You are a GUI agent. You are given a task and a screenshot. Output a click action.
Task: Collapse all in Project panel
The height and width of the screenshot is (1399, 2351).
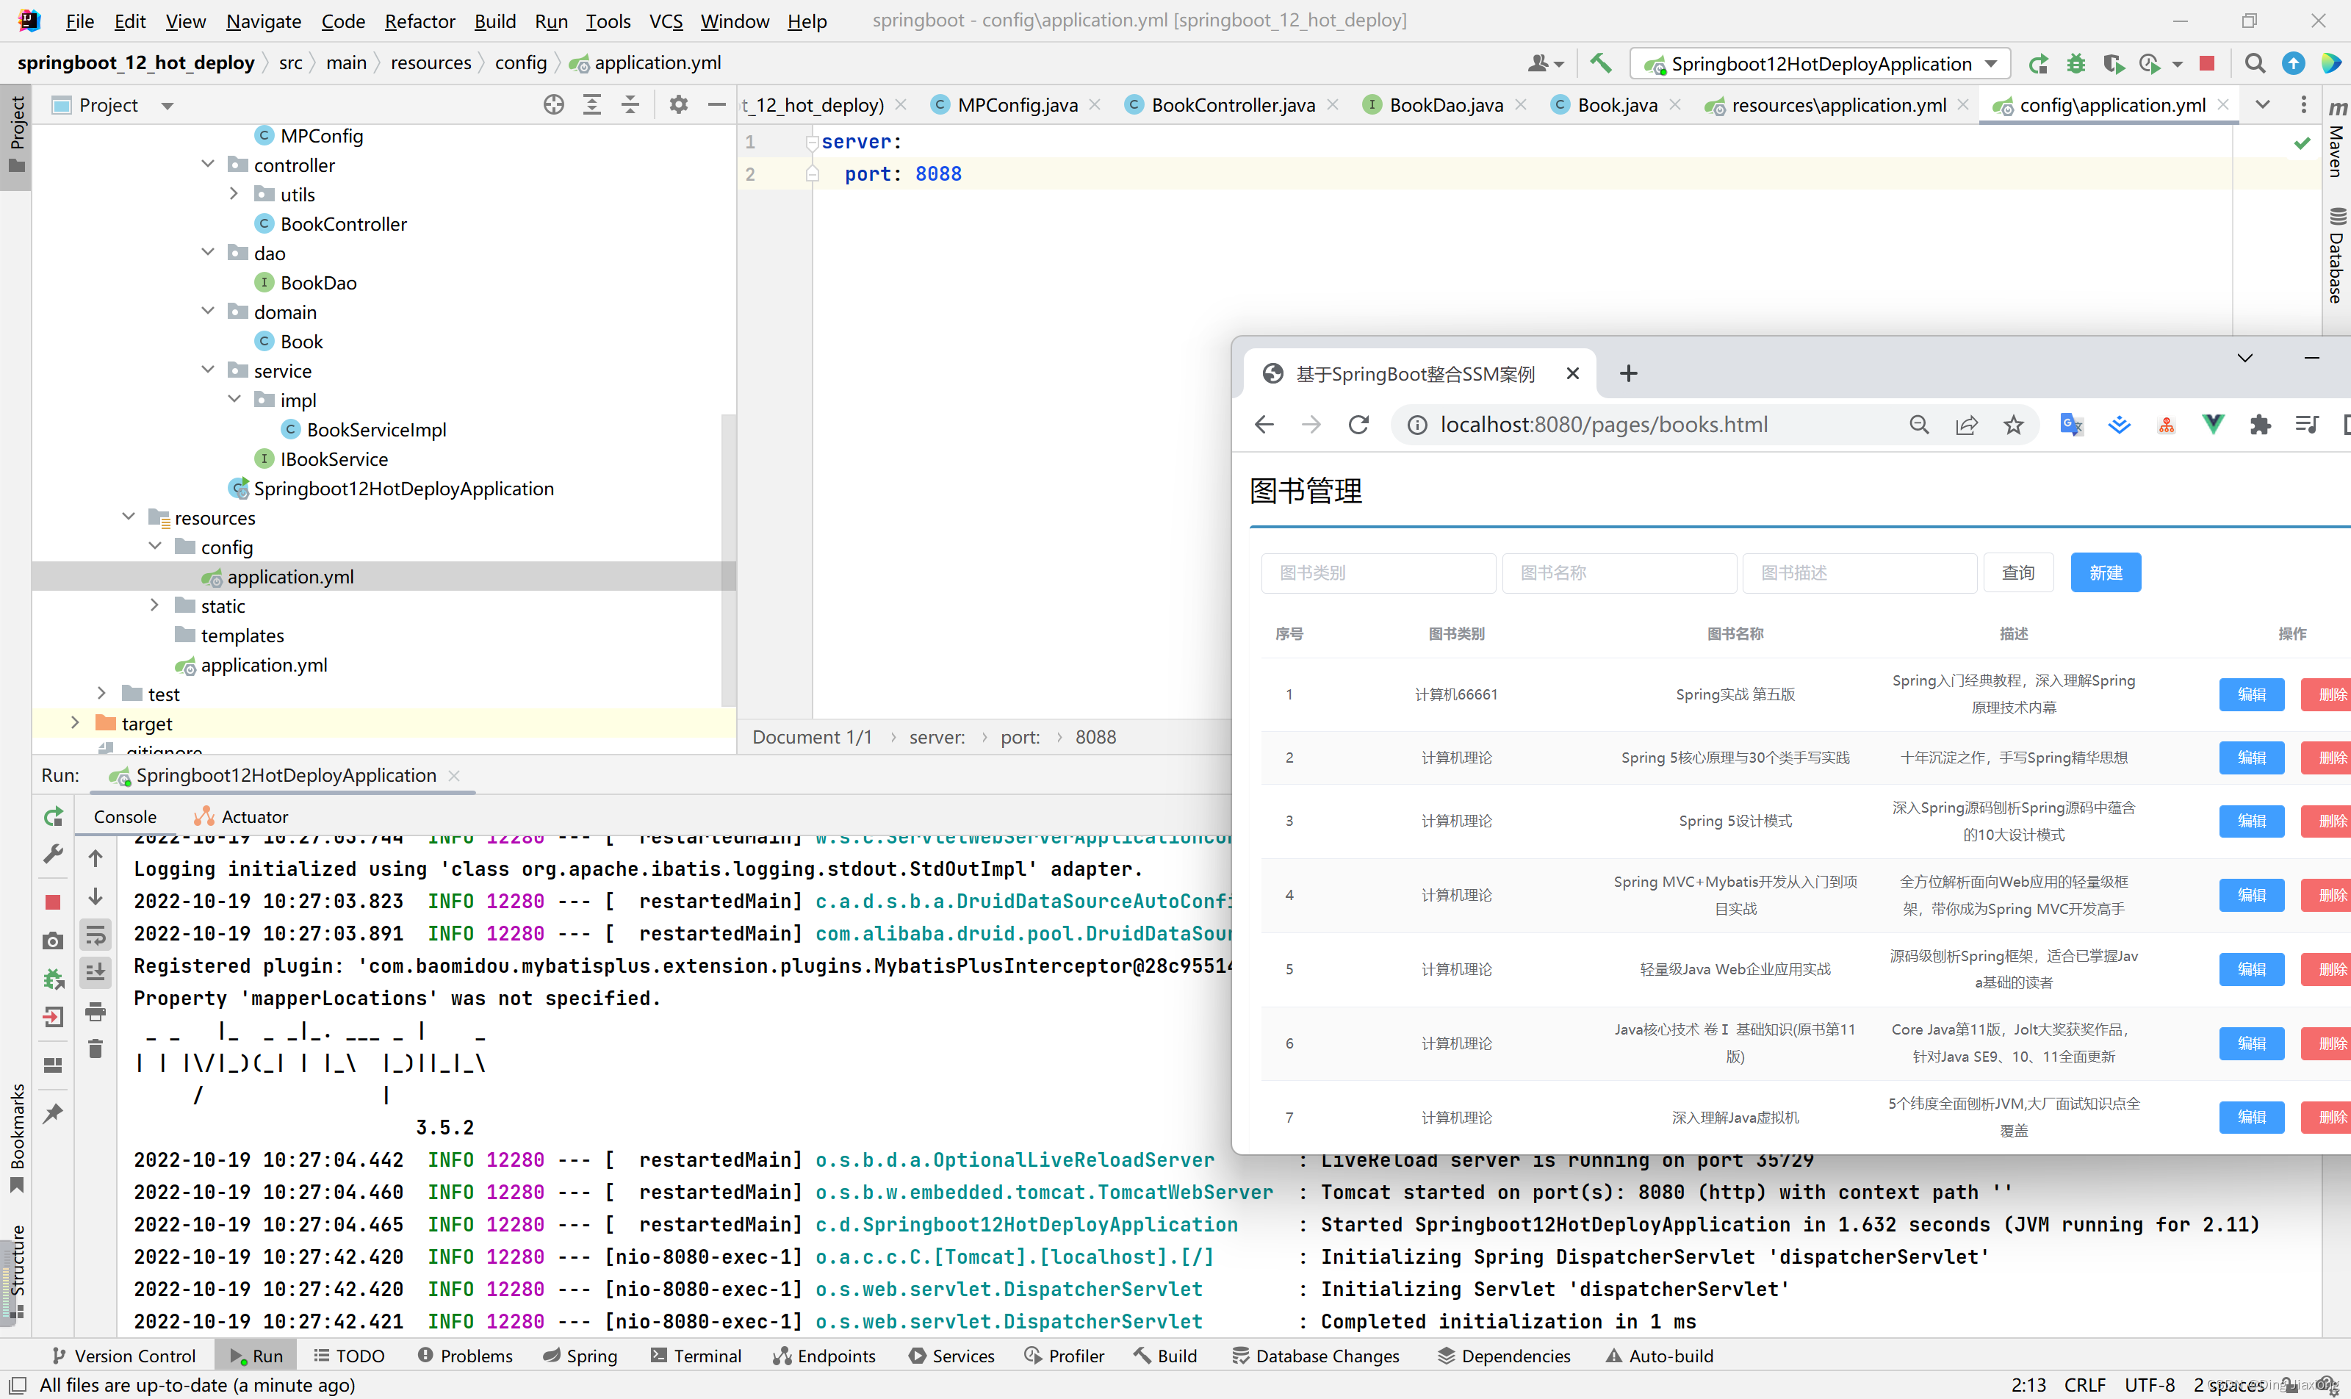click(630, 104)
